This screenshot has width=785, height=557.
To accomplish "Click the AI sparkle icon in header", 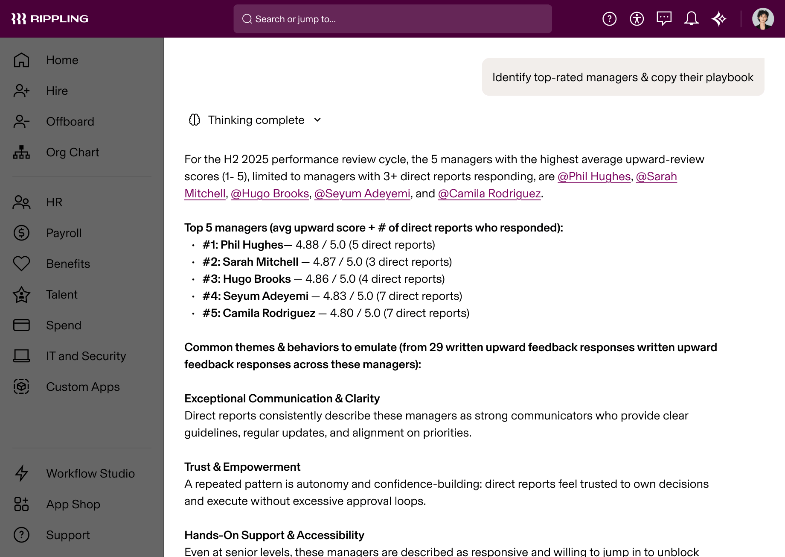I will pyautogui.click(x=719, y=19).
